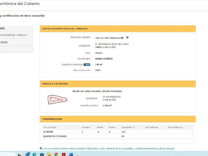Select the 'Urbano' class value
Screen dimensions: 208x156
pos(99,53)
